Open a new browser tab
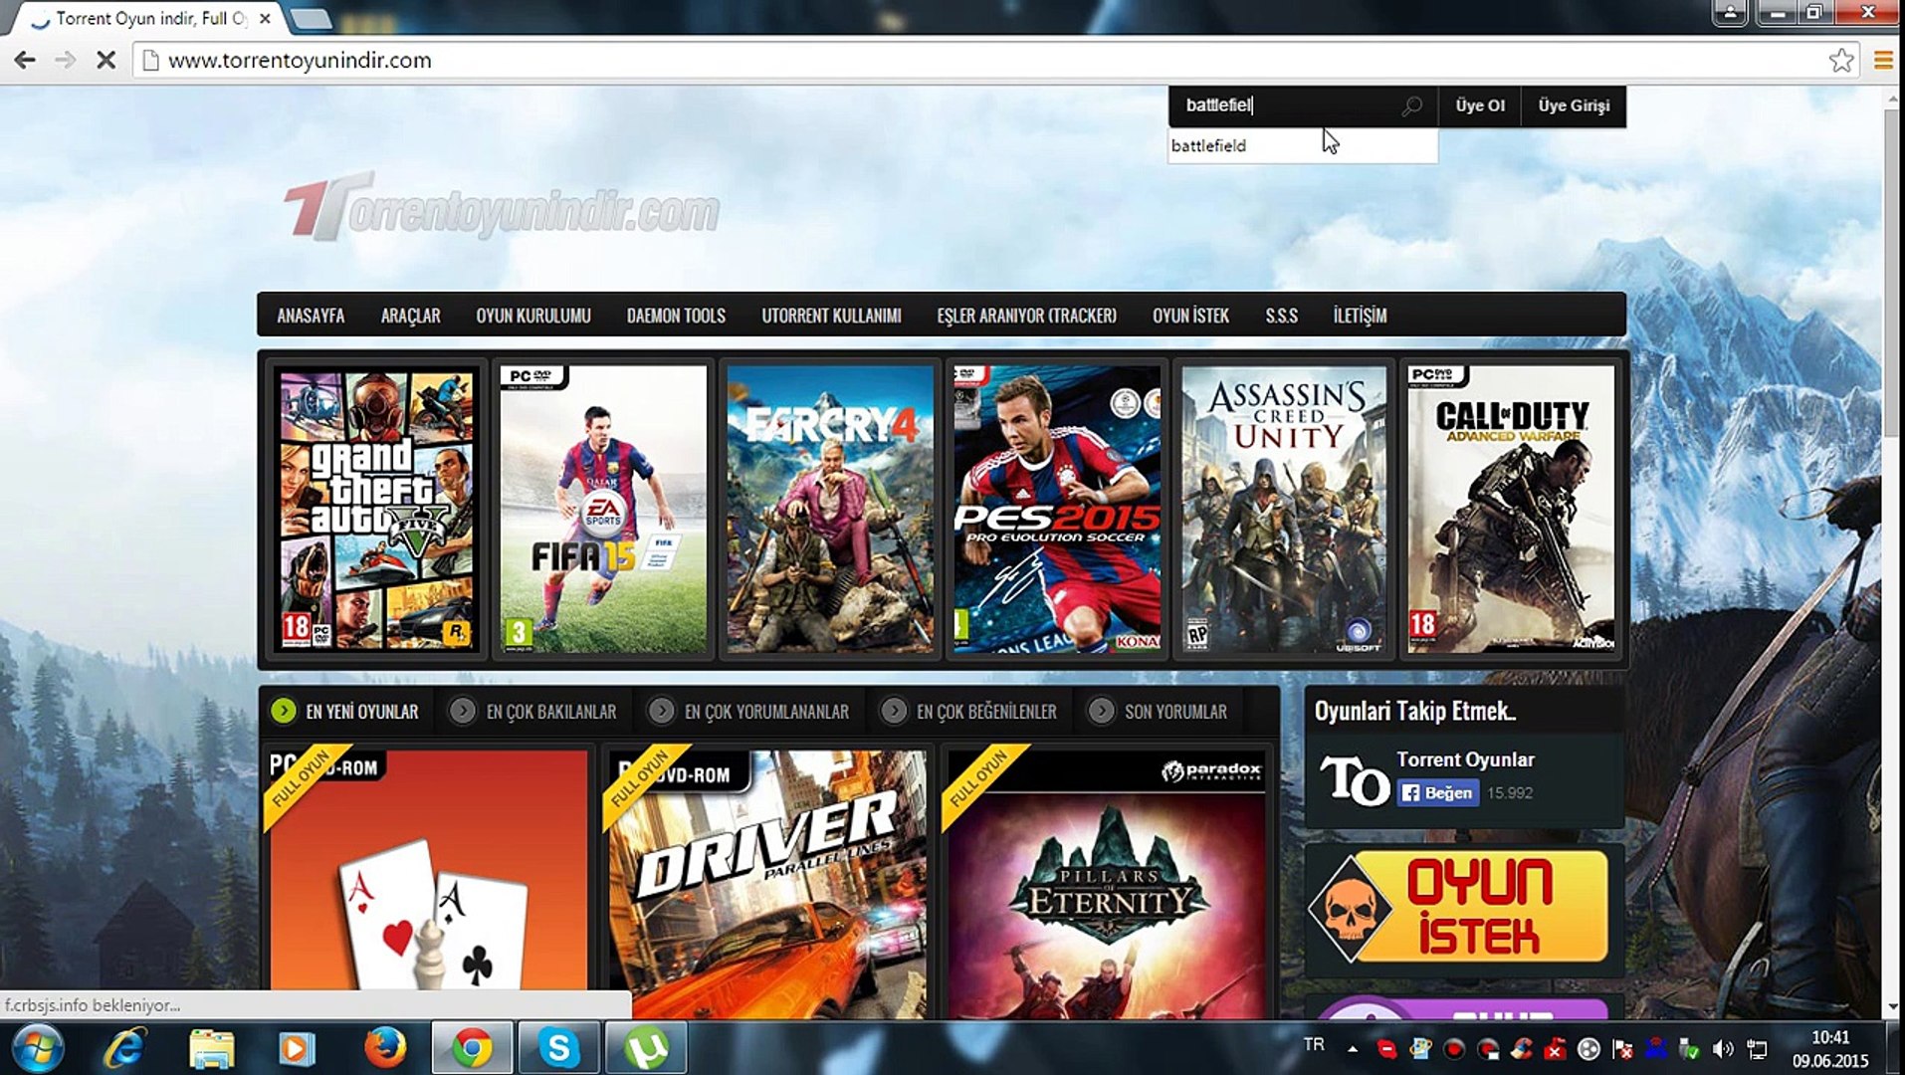Screen dimensions: 1905x1075 click(312, 19)
